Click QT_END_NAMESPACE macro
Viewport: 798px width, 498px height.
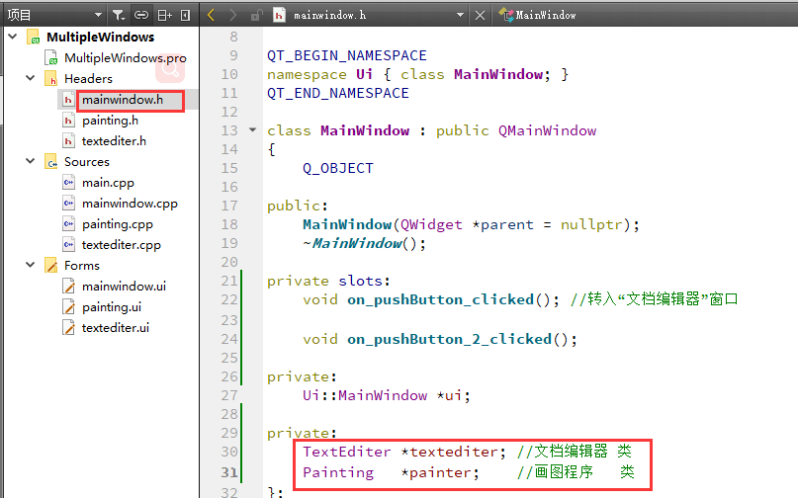(x=338, y=93)
